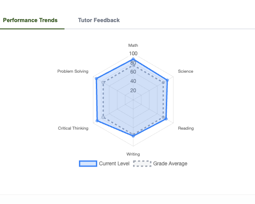This screenshot has width=255, height=204.
Task: Click the blue Current Level legend swatch
Action: tap(88, 164)
